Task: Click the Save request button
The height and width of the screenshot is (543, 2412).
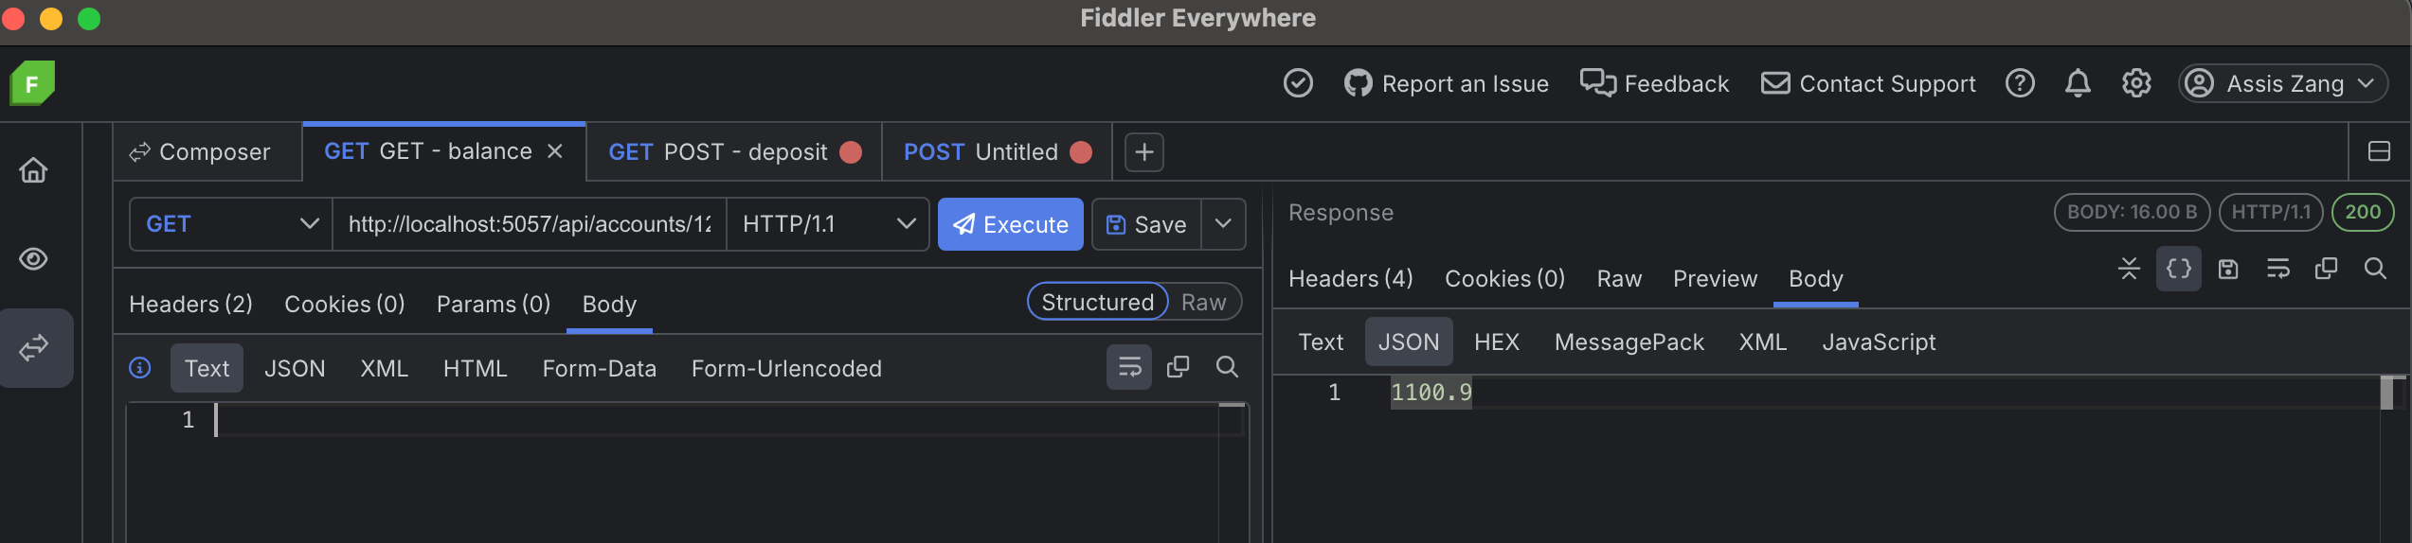Action: (1146, 224)
